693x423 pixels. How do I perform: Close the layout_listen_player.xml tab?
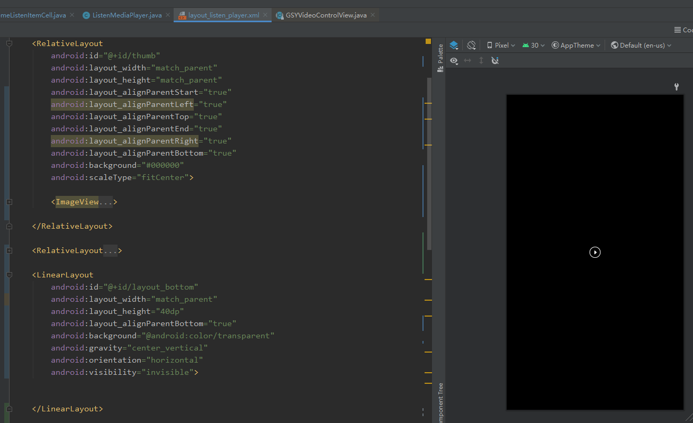(x=266, y=15)
